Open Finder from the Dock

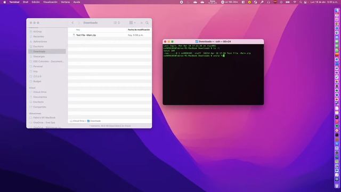(337, 11)
